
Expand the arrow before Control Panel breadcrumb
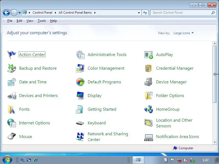(x=30, y=13)
